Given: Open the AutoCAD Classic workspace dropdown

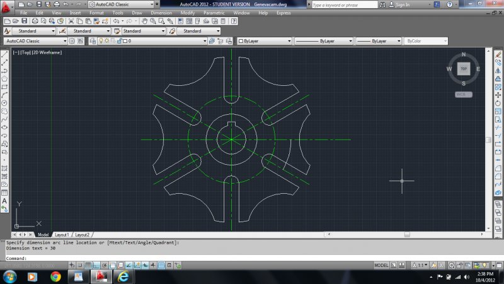Looking at the screenshot, I should [x=35, y=41].
